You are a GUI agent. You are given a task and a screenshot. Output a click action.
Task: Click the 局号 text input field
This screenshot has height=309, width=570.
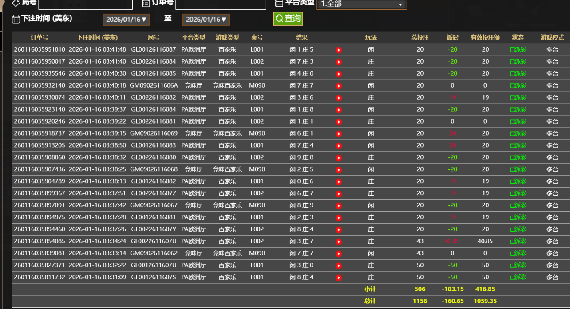pyautogui.click(x=85, y=4)
